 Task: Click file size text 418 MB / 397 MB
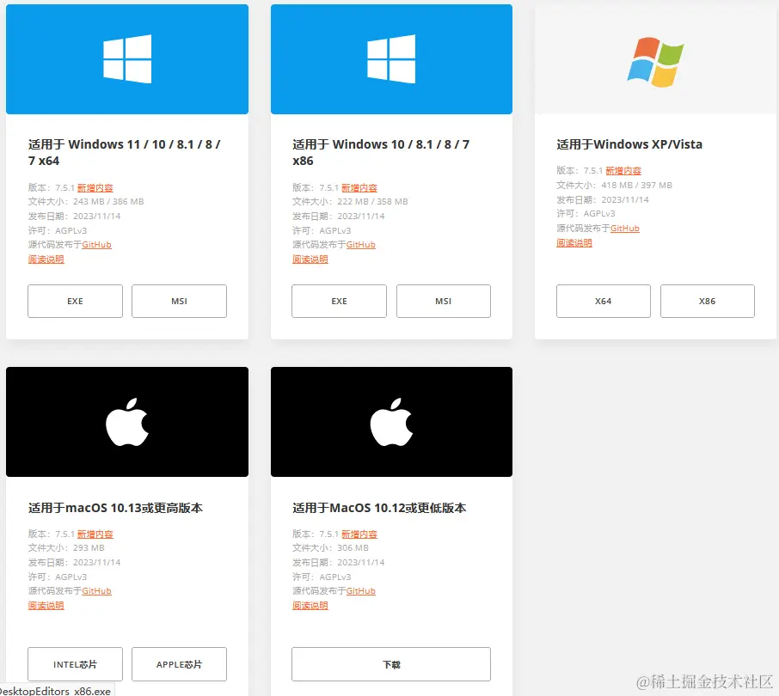[637, 185]
